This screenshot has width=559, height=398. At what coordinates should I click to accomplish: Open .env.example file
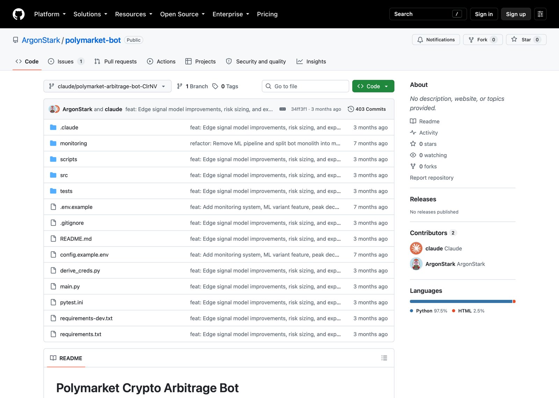point(76,207)
